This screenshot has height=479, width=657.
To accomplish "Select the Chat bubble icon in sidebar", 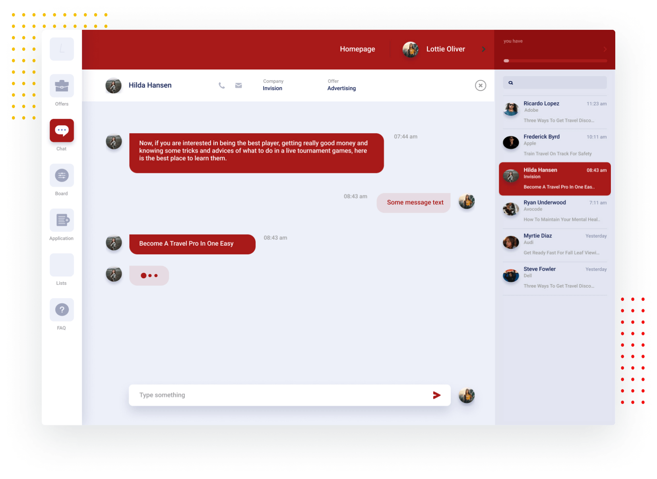I will click(x=62, y=130).
